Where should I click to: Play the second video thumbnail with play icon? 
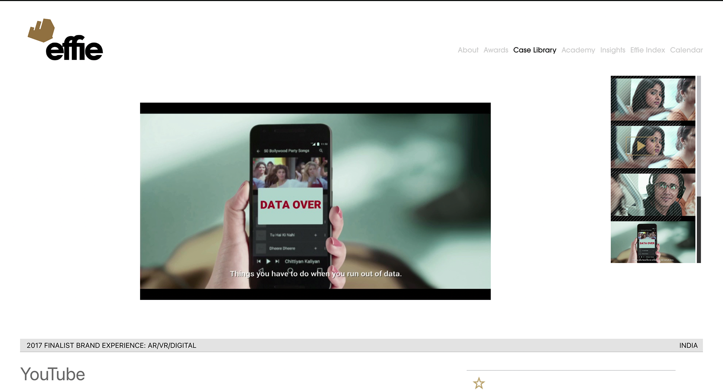tap(653, 146)
